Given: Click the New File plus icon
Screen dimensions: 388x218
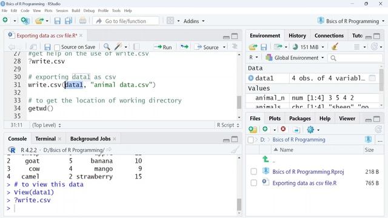Looking at the screenshot, I should coord(5,20).
